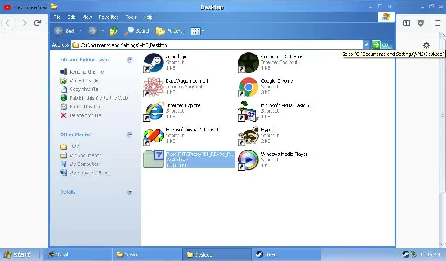Click the browser forward arrow
The height and width of the screenshot is (261, 446).
23,23
